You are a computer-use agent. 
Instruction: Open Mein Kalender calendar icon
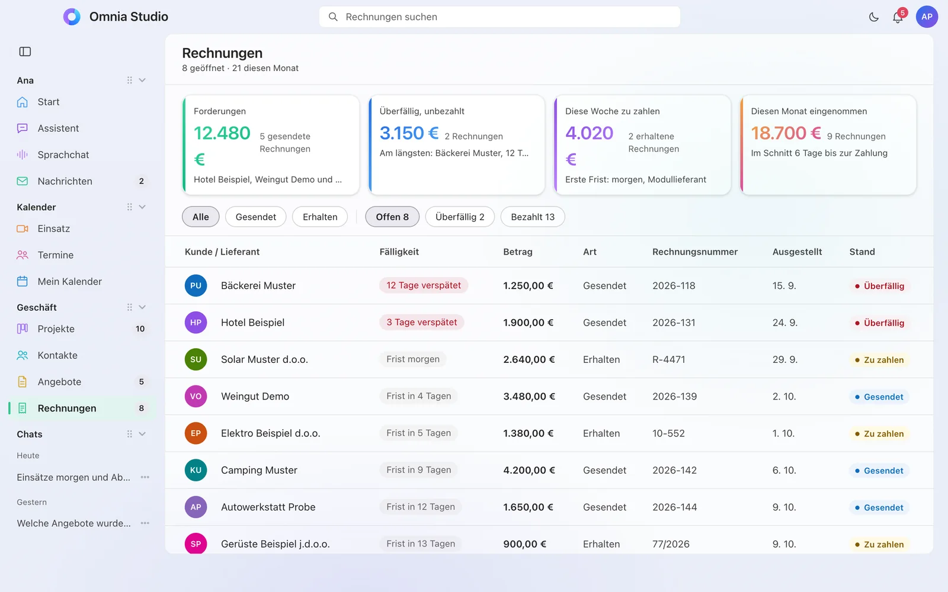click(23, 281)
